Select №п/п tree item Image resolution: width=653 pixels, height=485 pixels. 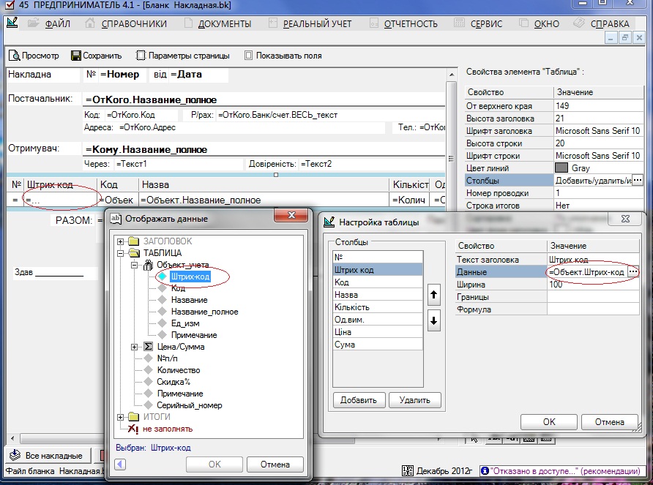click(167, 358)
